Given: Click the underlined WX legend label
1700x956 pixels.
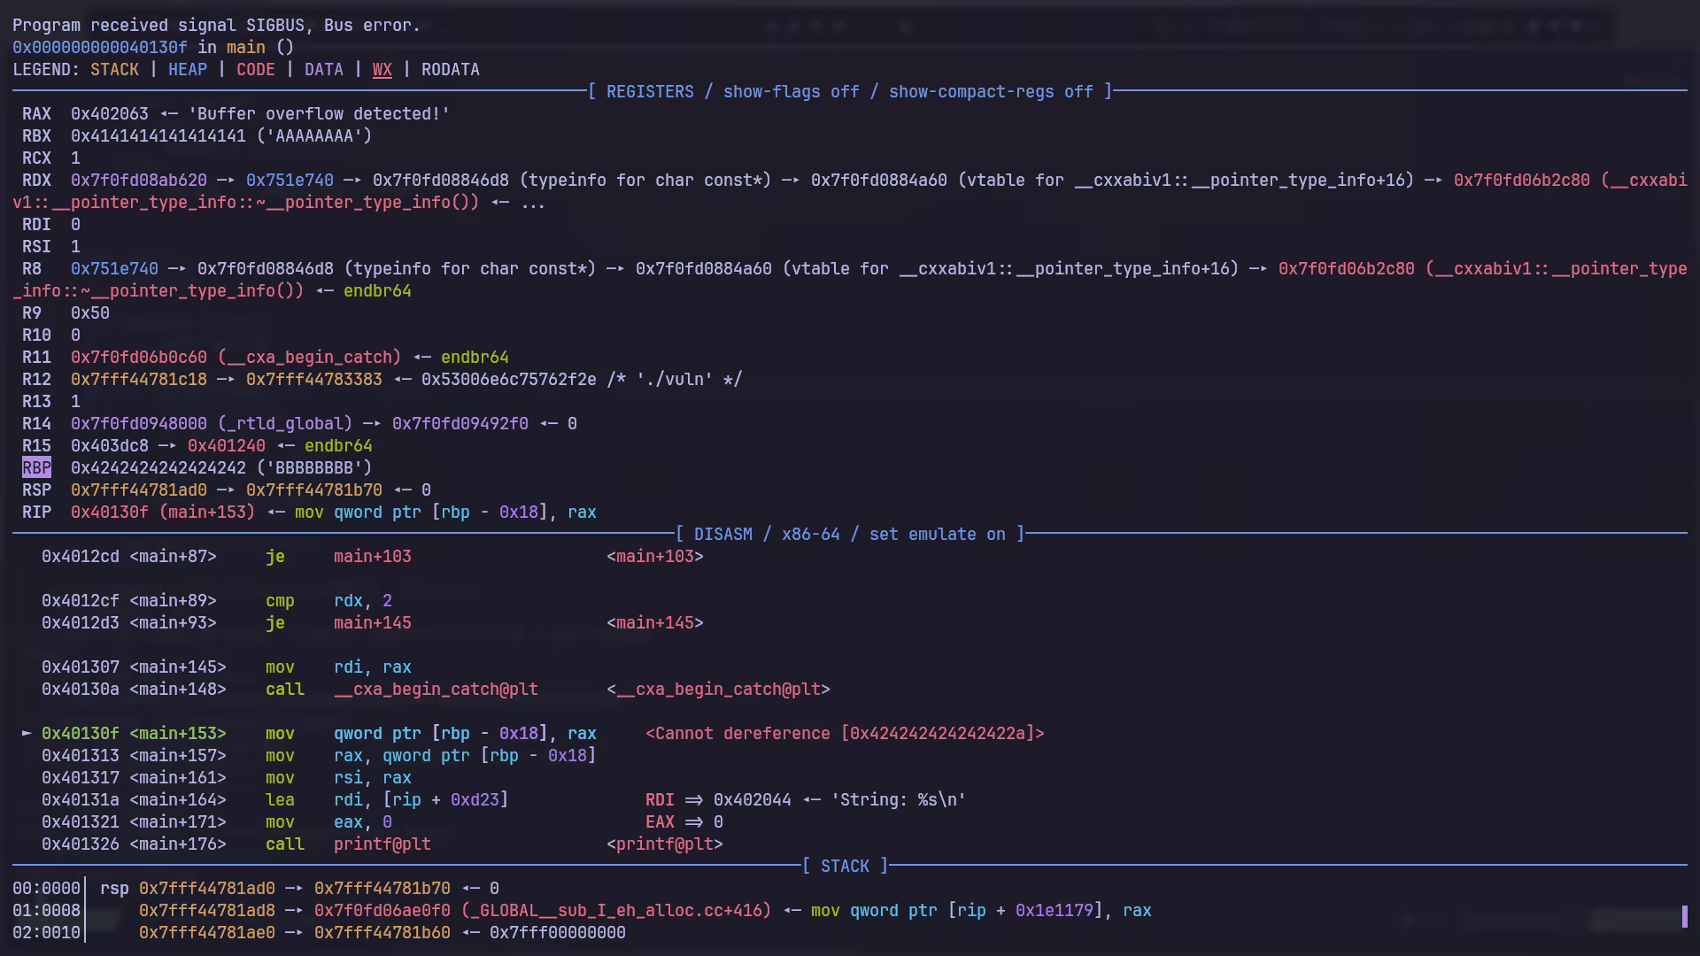Looking at the screenshot, I should click(x=382, y=70).
